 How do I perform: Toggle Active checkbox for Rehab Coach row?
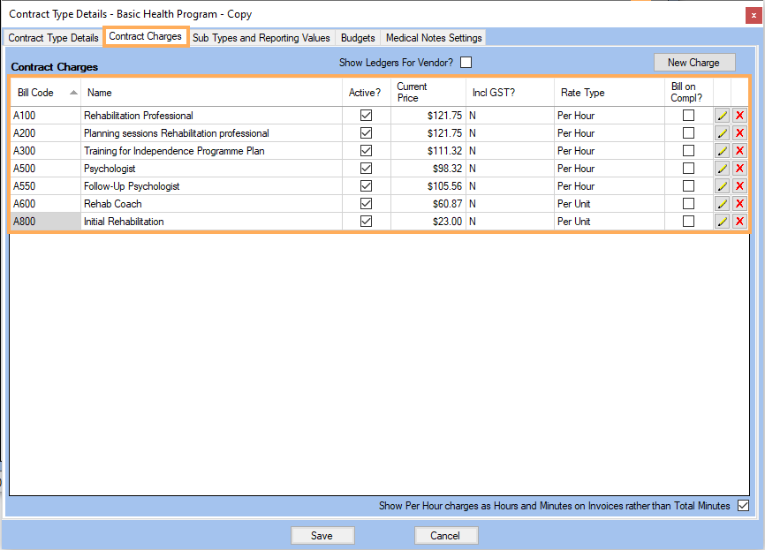tap(366, 203)
